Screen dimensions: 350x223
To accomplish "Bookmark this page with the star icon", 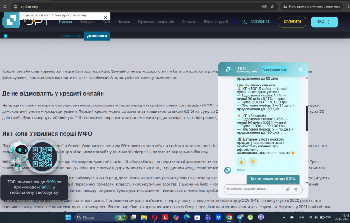I will coord(273,7).
